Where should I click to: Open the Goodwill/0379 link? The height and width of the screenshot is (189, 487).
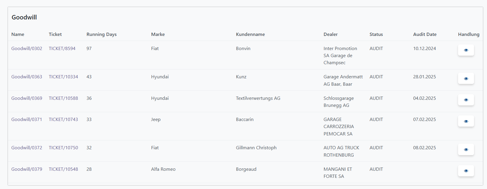click(27, 169)
